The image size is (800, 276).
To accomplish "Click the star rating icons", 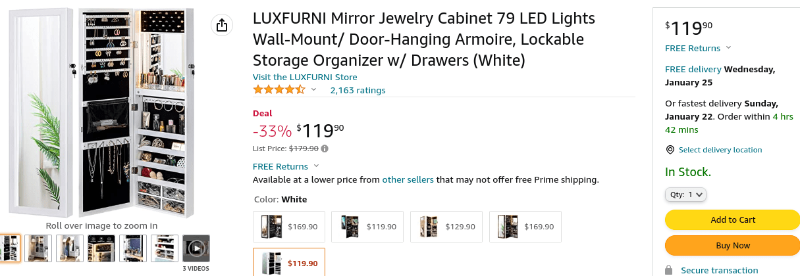I will [279, 90].
